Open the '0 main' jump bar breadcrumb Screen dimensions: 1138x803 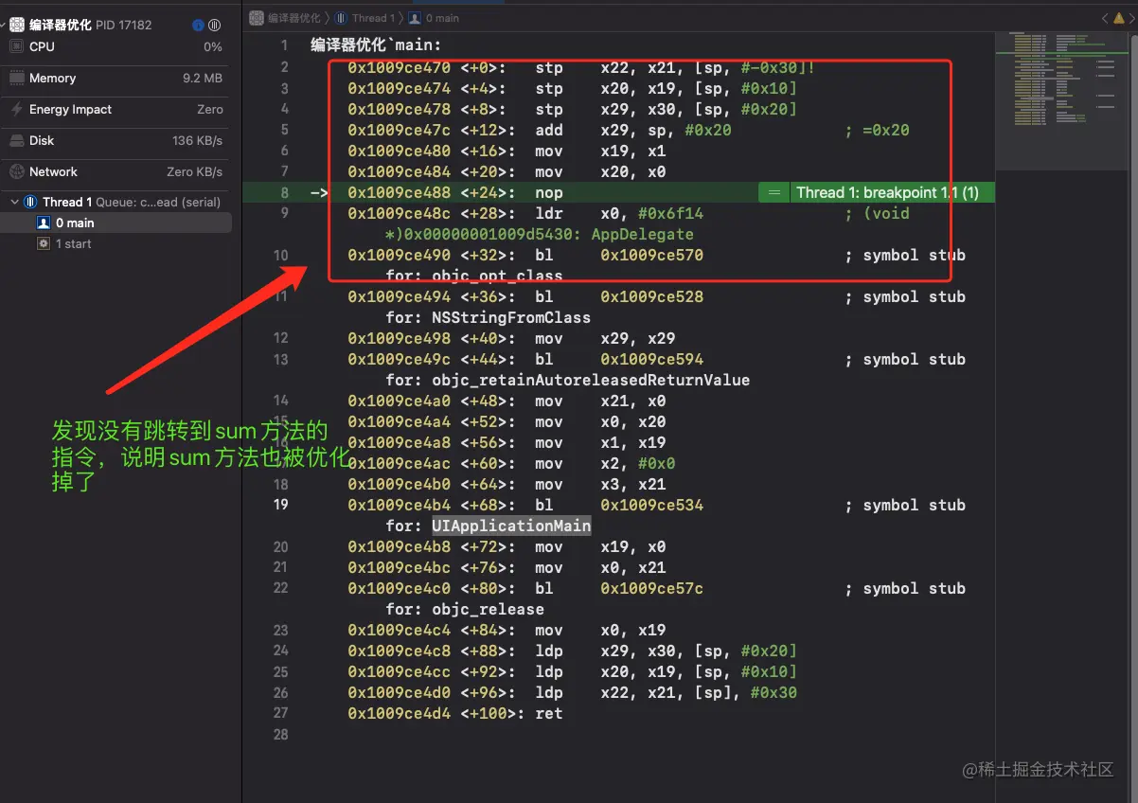coord(434,17)
